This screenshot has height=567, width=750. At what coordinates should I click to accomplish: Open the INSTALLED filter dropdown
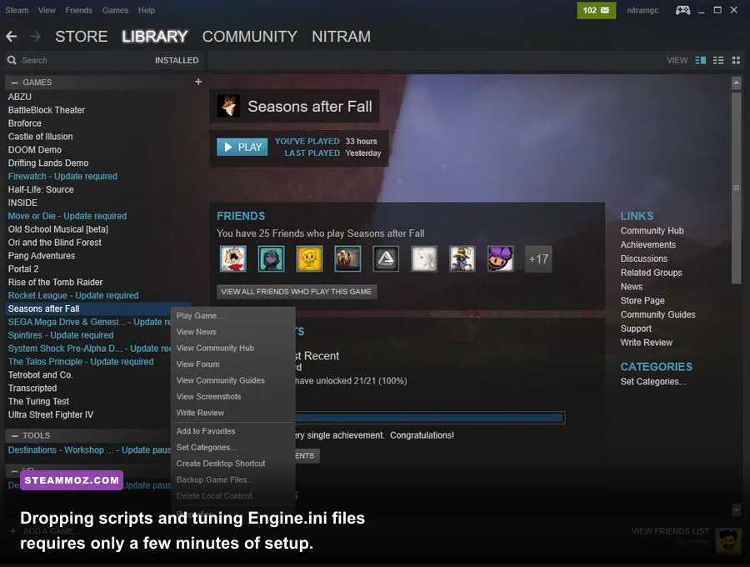[x=177, y=60]
